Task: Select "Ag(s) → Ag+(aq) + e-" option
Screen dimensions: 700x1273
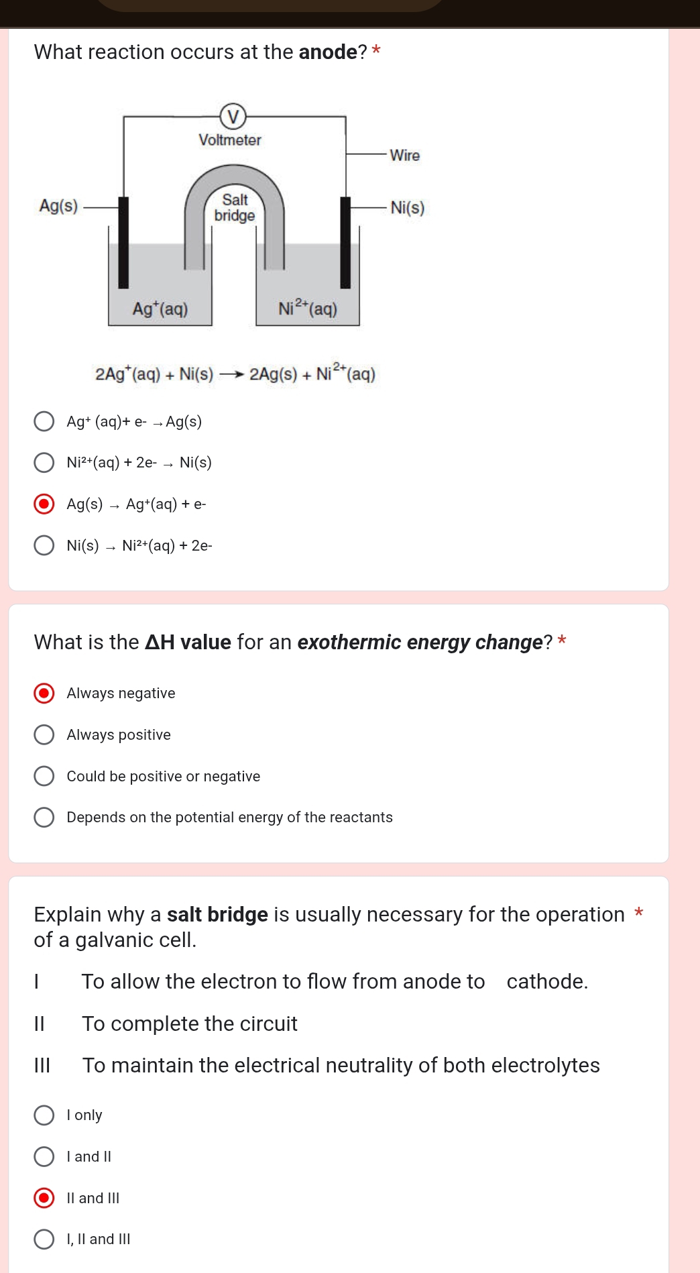Action: pos(45,504)
